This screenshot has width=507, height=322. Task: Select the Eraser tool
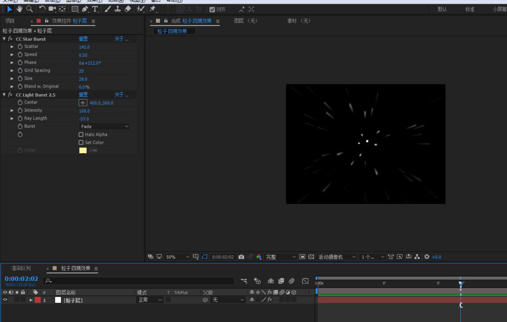coord(128,9)
